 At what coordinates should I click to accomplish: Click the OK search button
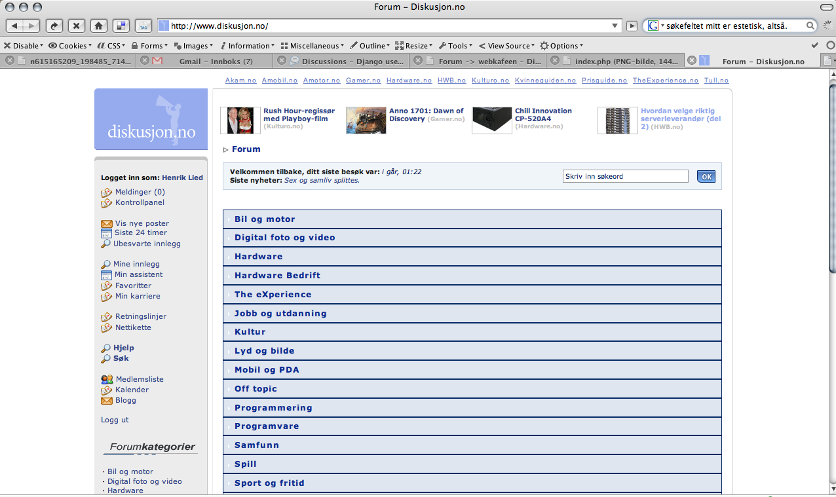tap(706, 177)
